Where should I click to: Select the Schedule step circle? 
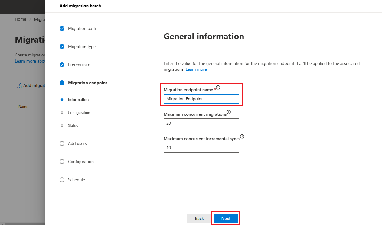point(62,180)
